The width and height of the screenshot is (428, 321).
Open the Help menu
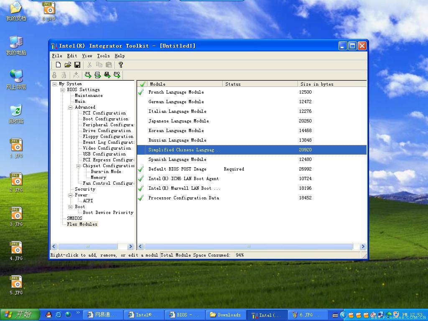click(120, 56)
